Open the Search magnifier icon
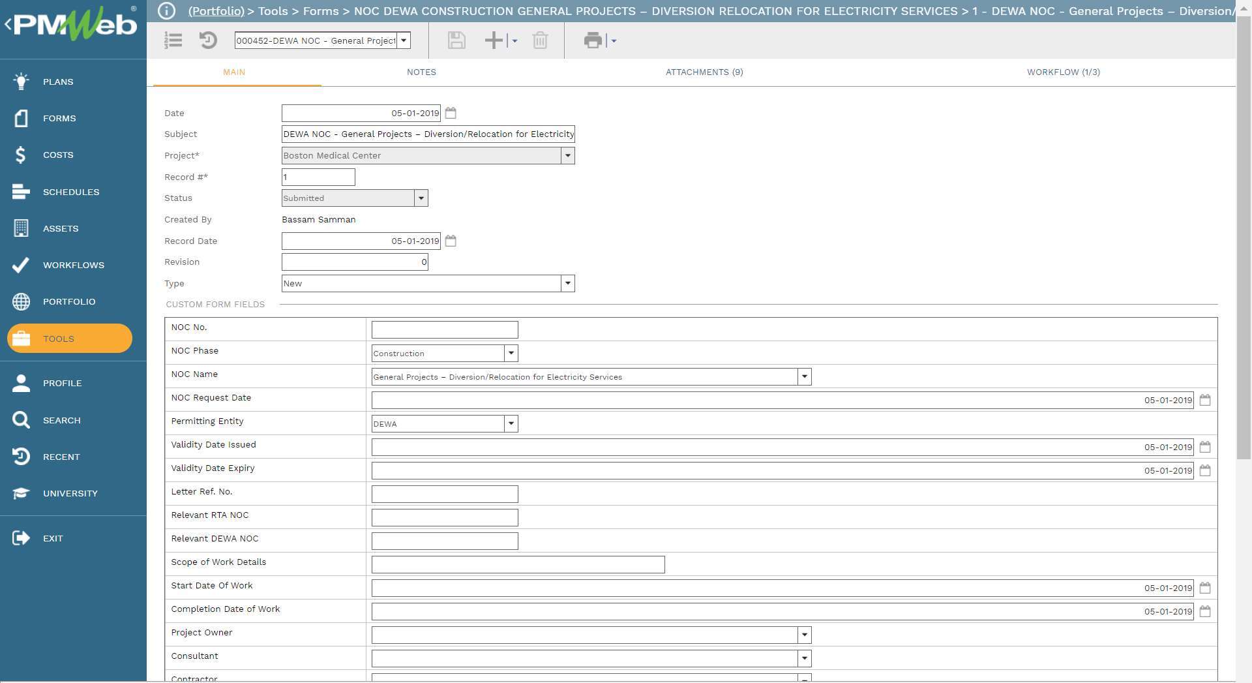Screen dimensions: 1252x683 click(21, 420)
